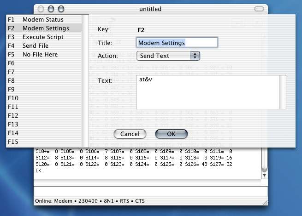
Task: Select F1 Modem Status in the list
Action: tap(43, 20)
